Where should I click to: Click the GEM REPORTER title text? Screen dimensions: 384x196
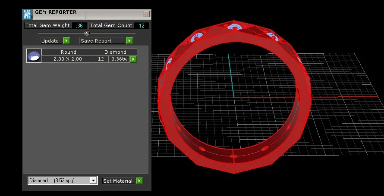click(56, 12)
